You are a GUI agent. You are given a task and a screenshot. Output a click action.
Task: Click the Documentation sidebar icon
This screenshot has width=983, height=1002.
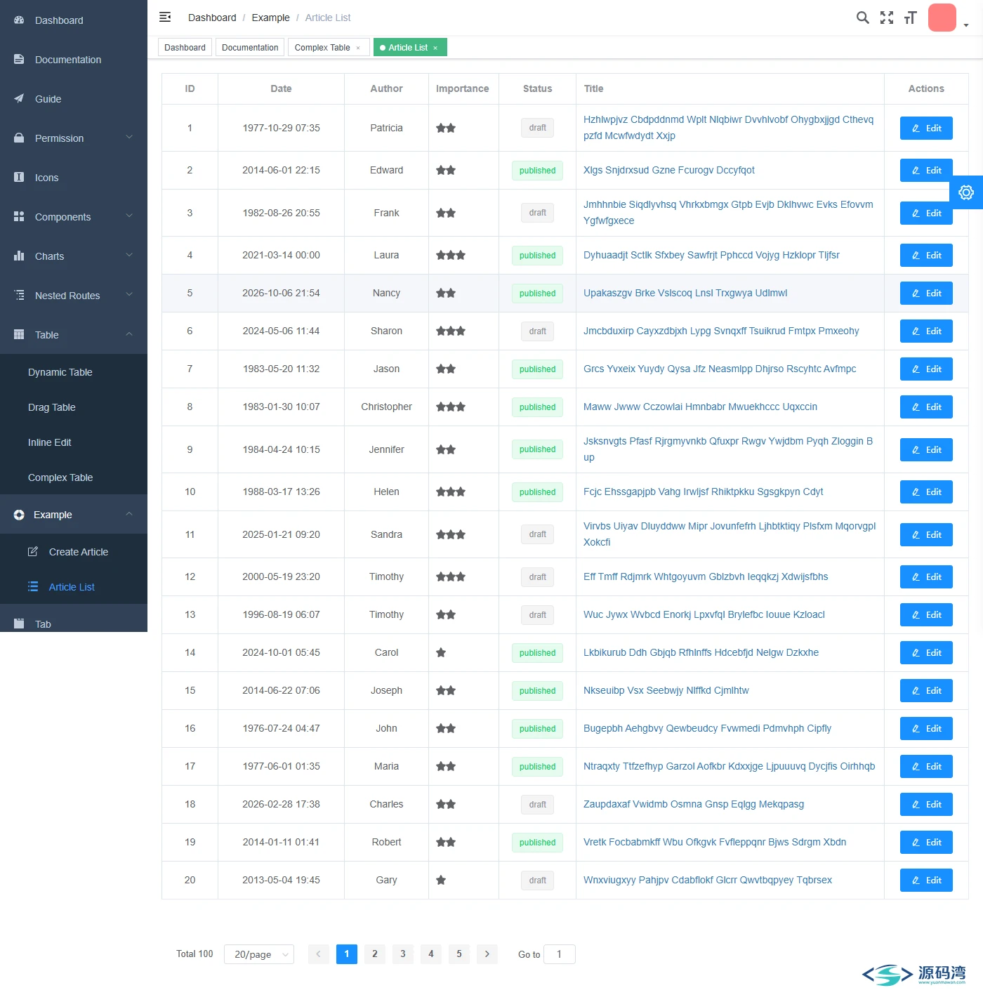(19, 60)
